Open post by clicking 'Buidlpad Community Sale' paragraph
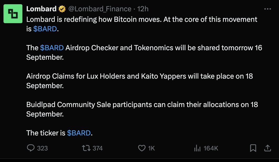Image resolution: width=279 pixels, height=162 pixels. [142, 109]
